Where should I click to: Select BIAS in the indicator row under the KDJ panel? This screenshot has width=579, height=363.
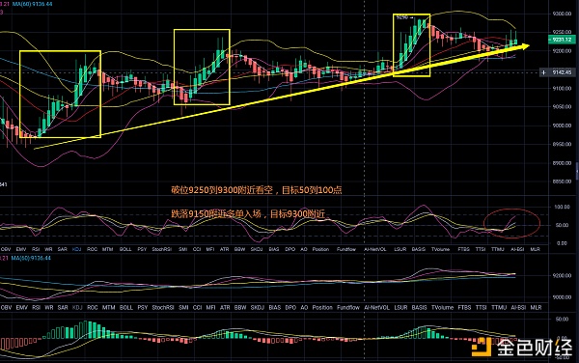point(274,249)
